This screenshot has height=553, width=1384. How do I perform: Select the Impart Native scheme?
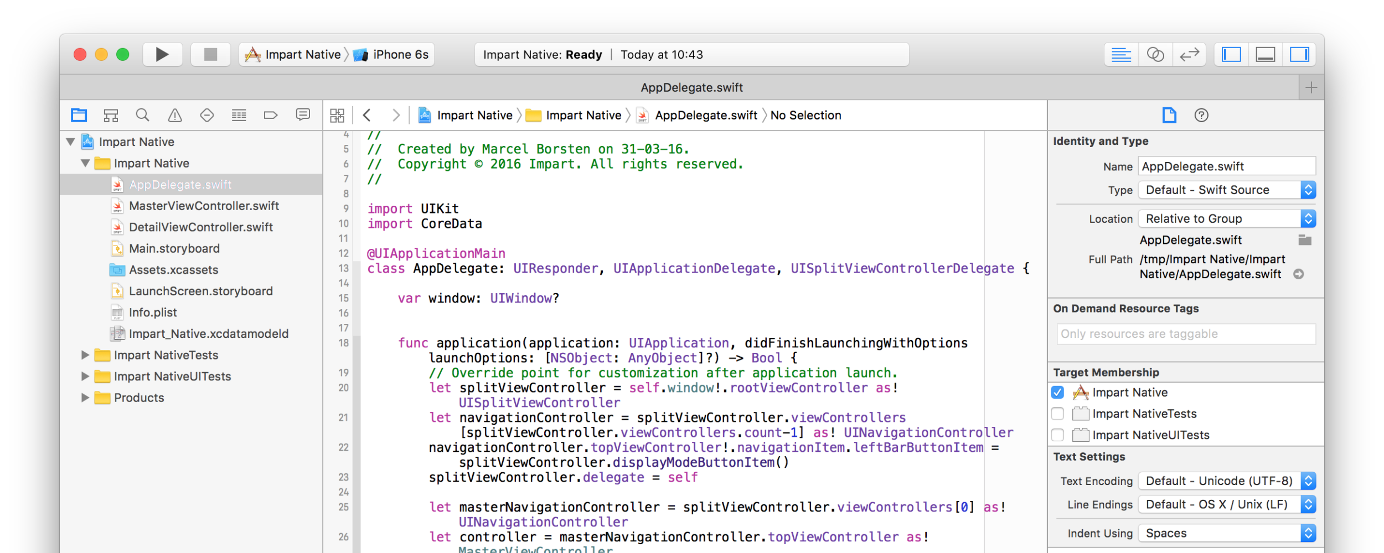click(x=293, y=54)
